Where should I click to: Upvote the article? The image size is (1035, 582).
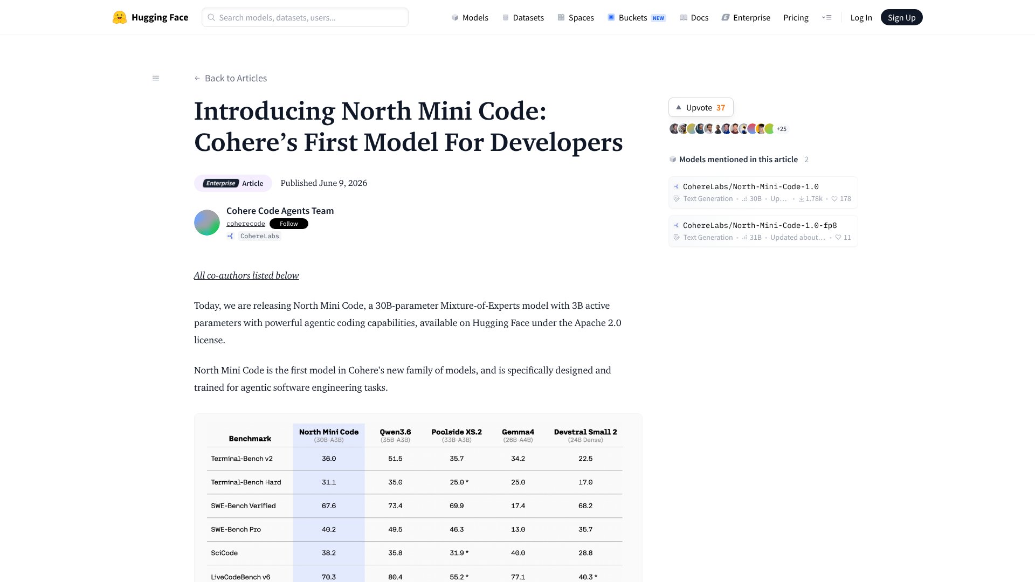coord(701,107)
